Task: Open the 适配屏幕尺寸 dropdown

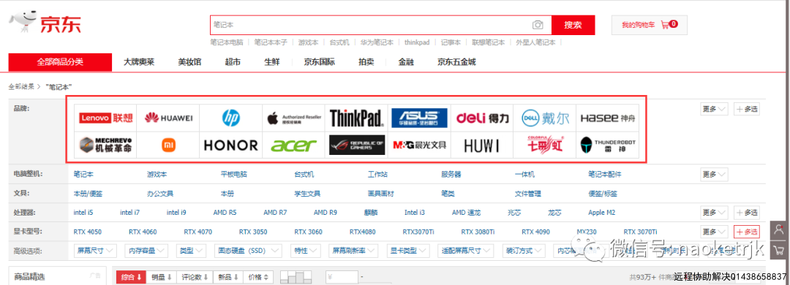Action: [466, 250]
